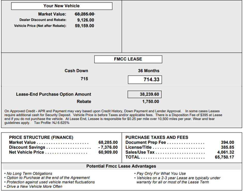Click the Rebate amount 1,750.00

pyautogui.click(x=151, y=102)
